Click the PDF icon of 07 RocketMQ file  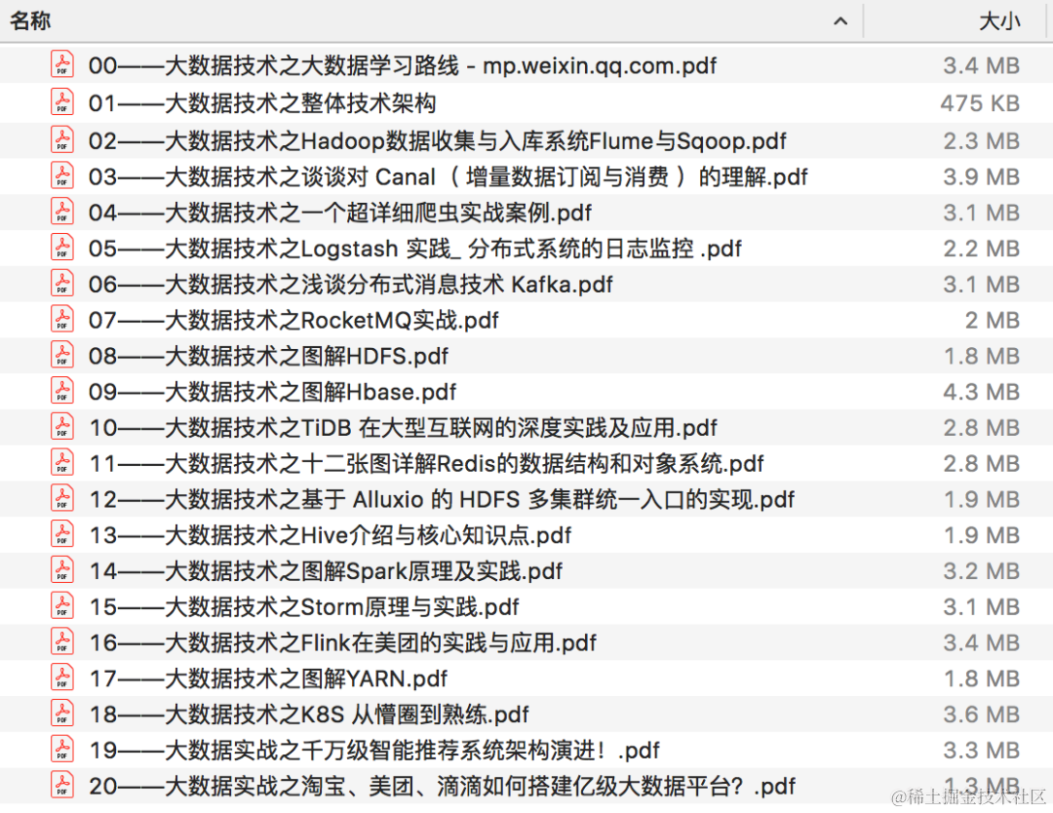point(61,320)
